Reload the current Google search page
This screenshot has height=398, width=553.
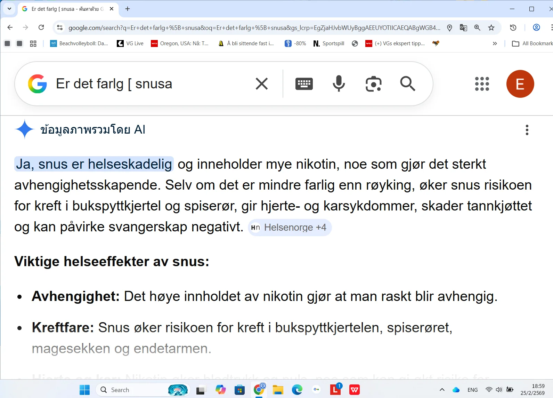coord(41,27)
